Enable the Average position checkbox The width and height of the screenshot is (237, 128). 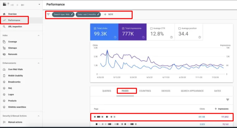[180, 29]
